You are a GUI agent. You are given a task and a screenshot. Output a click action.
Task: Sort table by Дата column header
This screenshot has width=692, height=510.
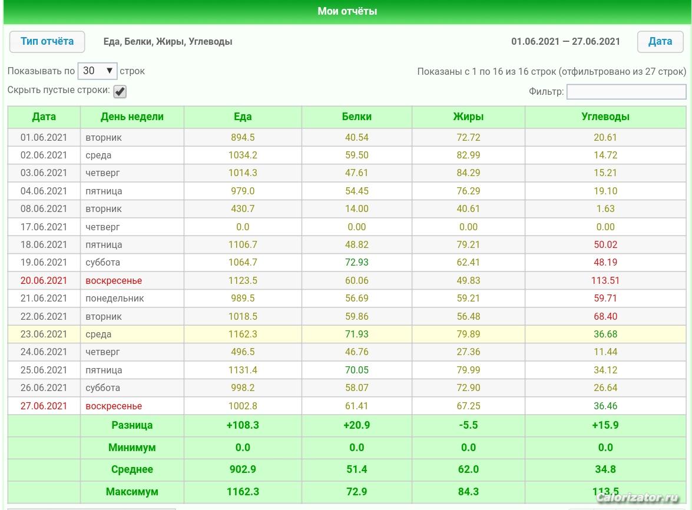click(44, 117)
